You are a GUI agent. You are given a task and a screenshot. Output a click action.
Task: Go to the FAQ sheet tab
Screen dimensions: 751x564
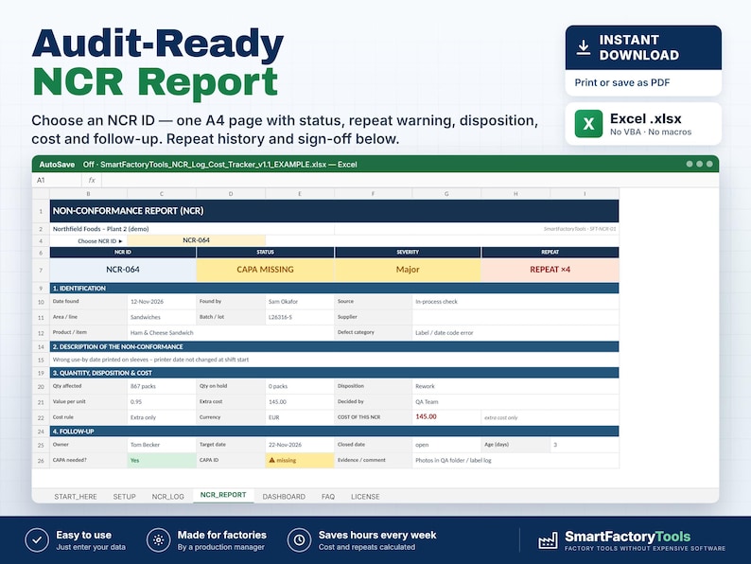coord(328,497)
